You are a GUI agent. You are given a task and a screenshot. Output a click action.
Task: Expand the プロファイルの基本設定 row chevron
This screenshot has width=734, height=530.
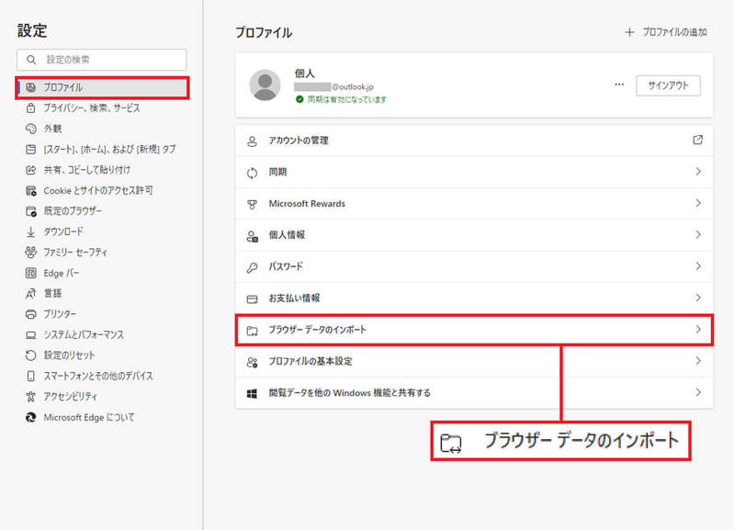point(698,360)
